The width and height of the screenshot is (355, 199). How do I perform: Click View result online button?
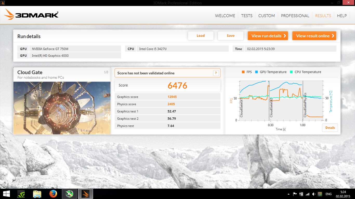pos(314,36)
